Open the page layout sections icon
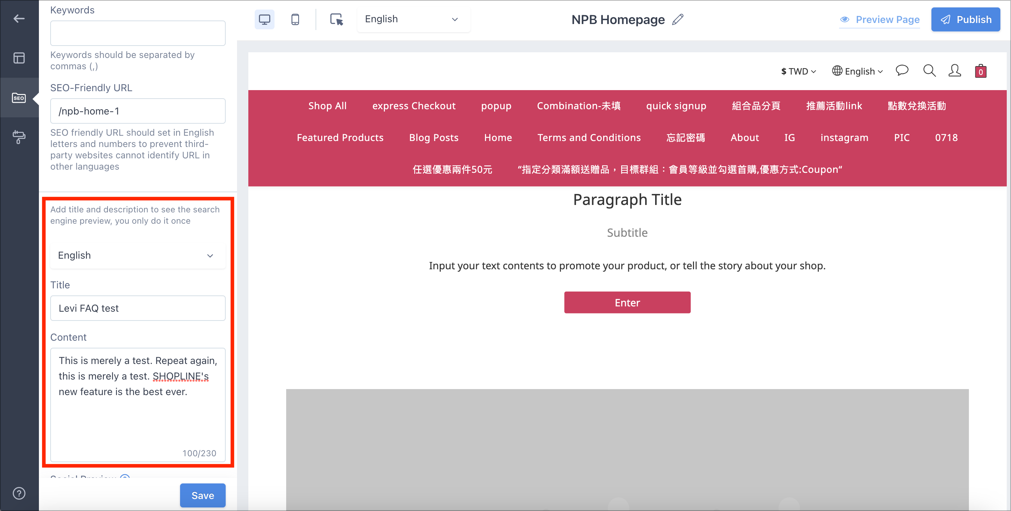1011x511 pixels. coord(19,58)
